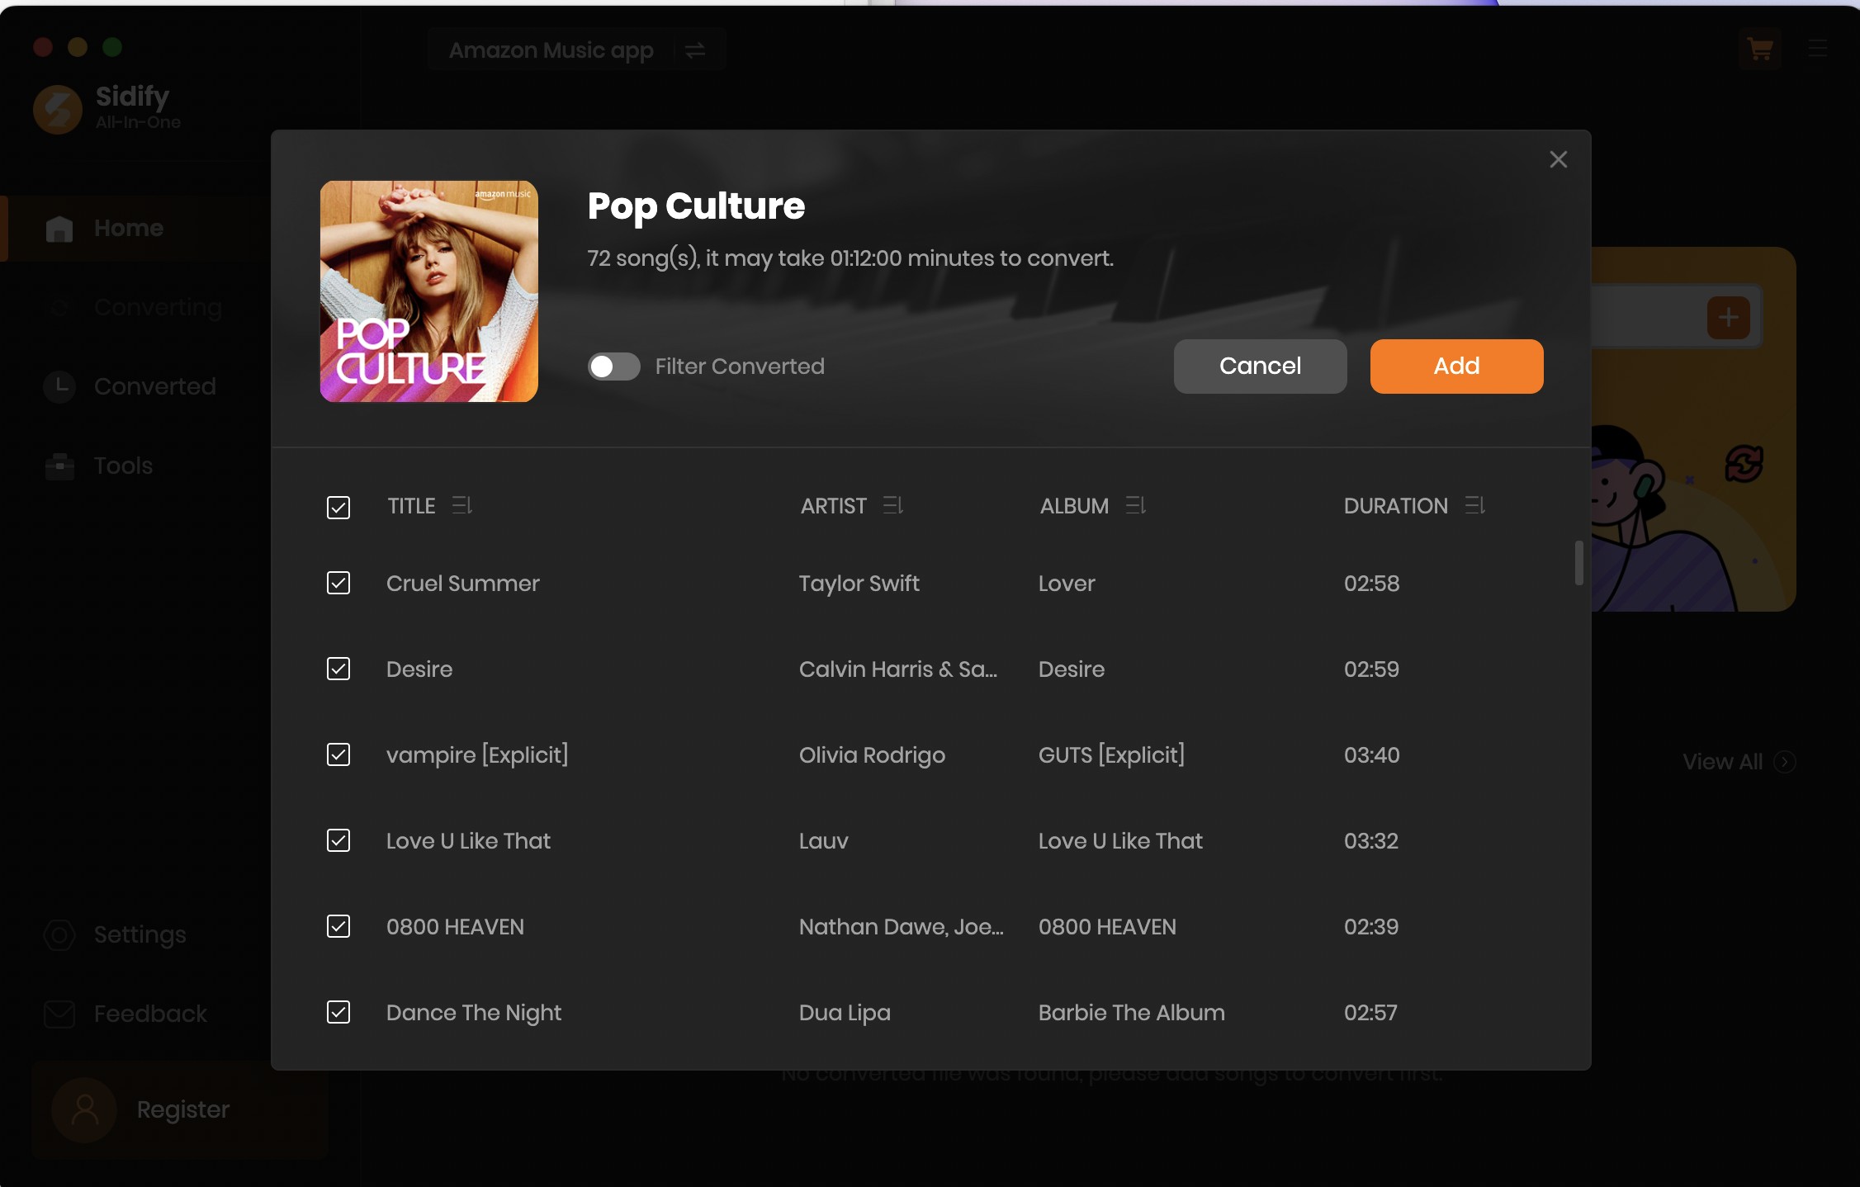Click artist Taylor Swift
Image resolution: width=1860 pixels, height=1187 pixels.
coord(859,584)
